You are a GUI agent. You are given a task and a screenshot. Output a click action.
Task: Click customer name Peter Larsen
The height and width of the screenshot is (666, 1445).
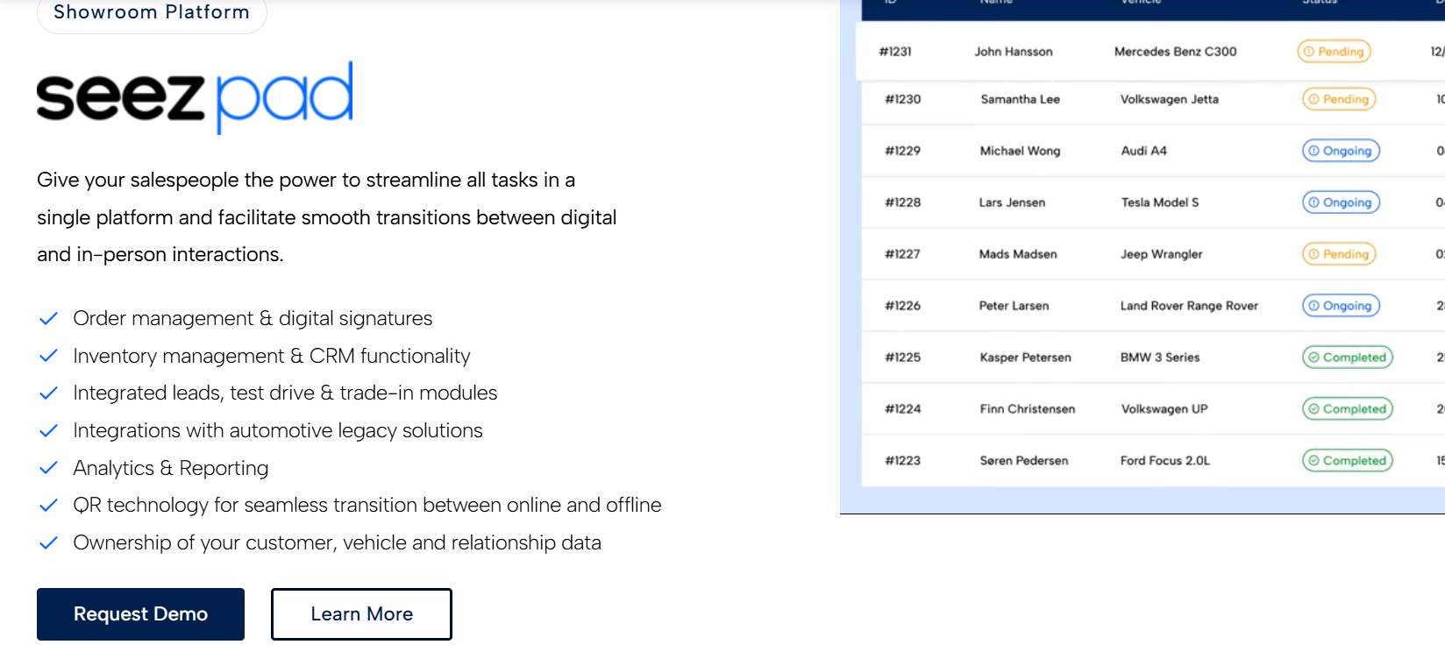1014,306
